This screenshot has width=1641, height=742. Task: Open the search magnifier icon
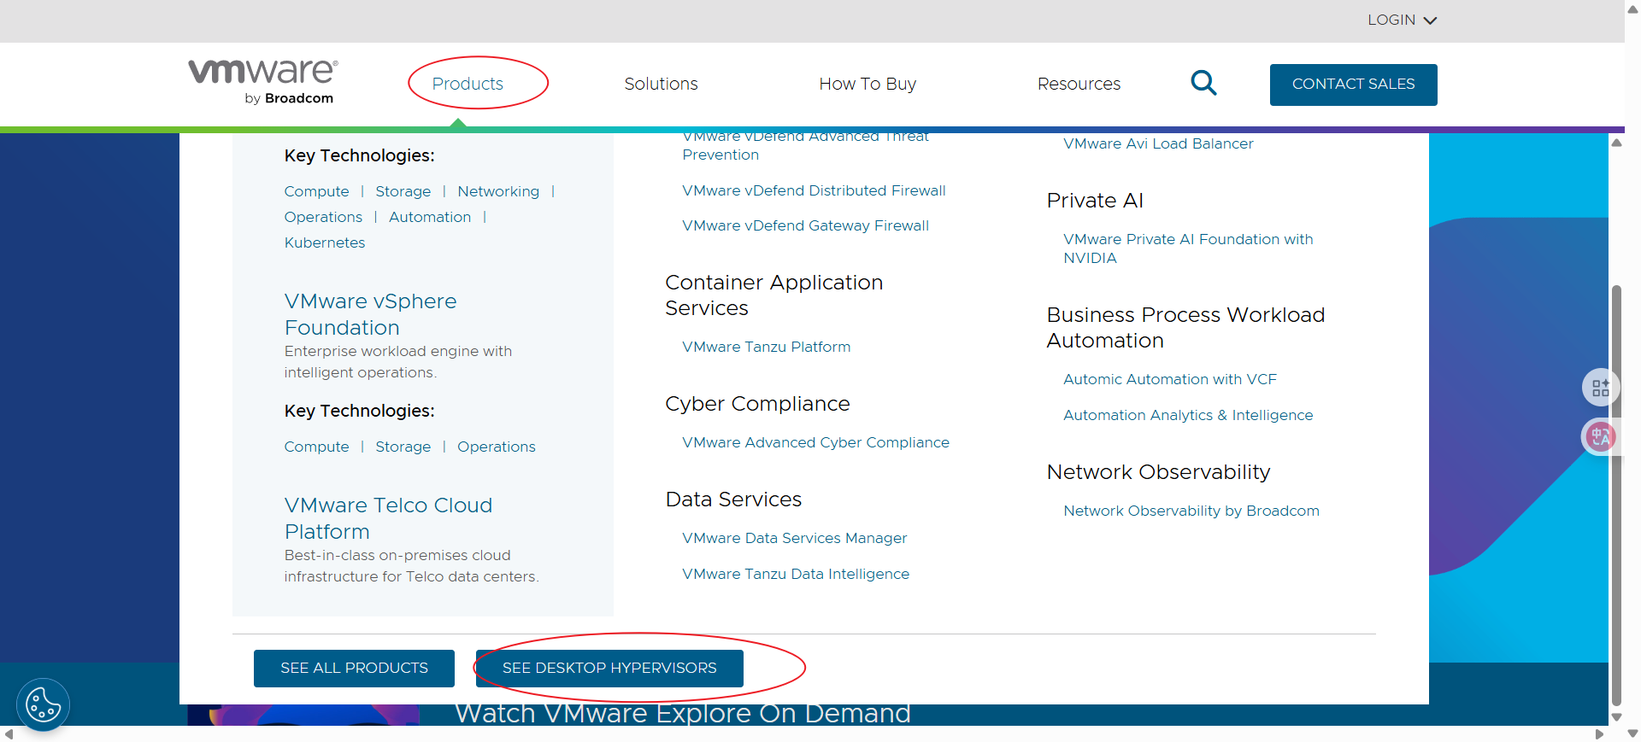coord(1203,83)
